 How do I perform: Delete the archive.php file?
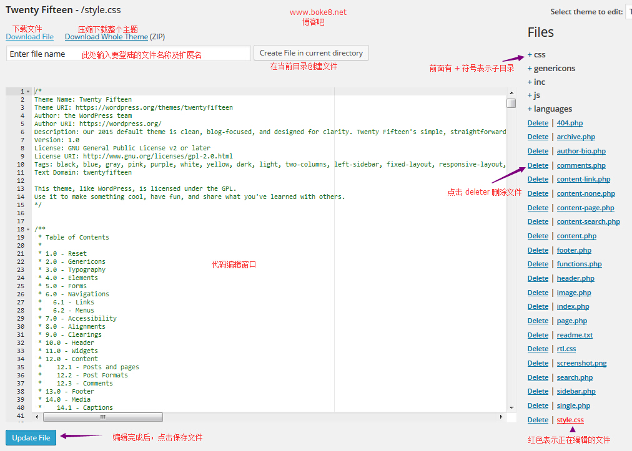coord(538,137)
